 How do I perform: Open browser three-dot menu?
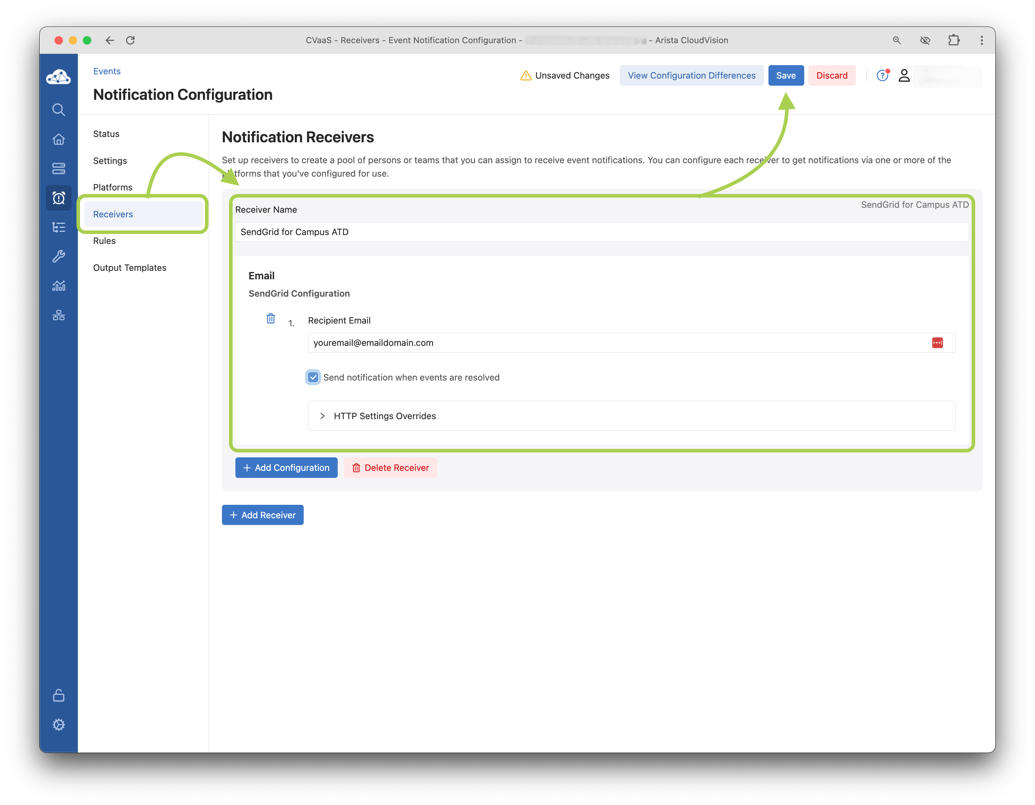tap(982, 40)
